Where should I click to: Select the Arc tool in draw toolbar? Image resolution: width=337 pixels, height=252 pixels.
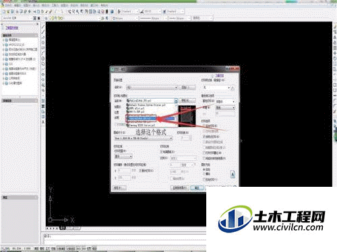[x=43, y=53]
